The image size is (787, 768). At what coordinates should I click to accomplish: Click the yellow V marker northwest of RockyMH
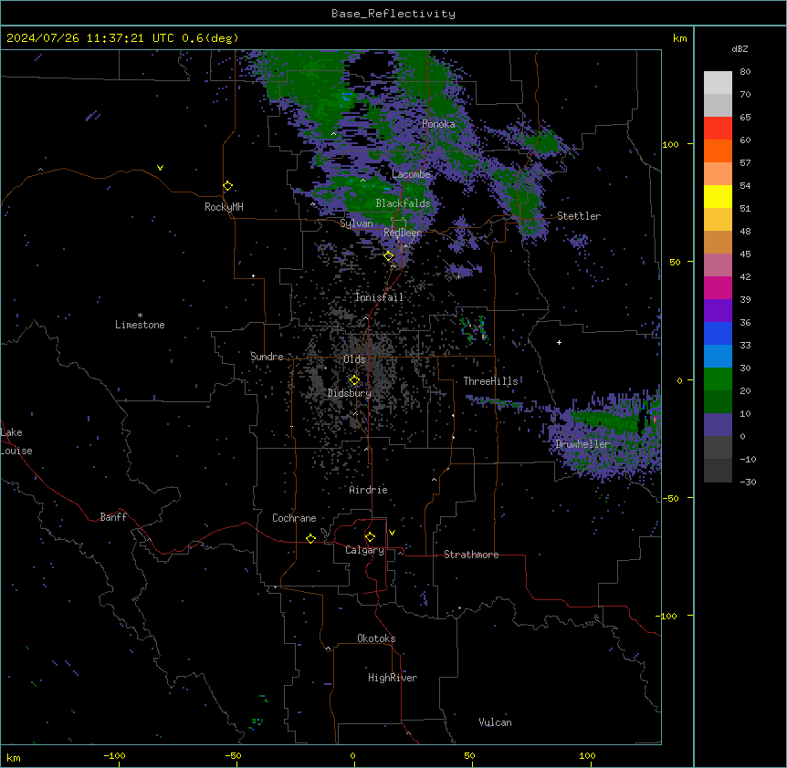(x=160, y=168)
